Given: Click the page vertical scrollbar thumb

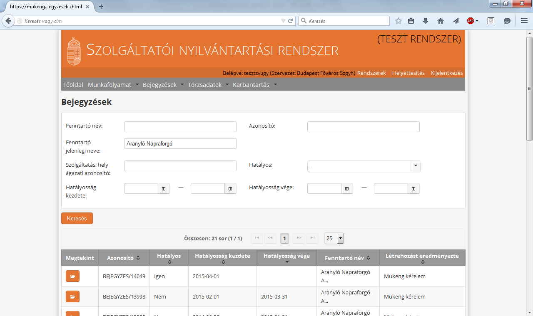Looking at the screenshot, I should [529, 89].
